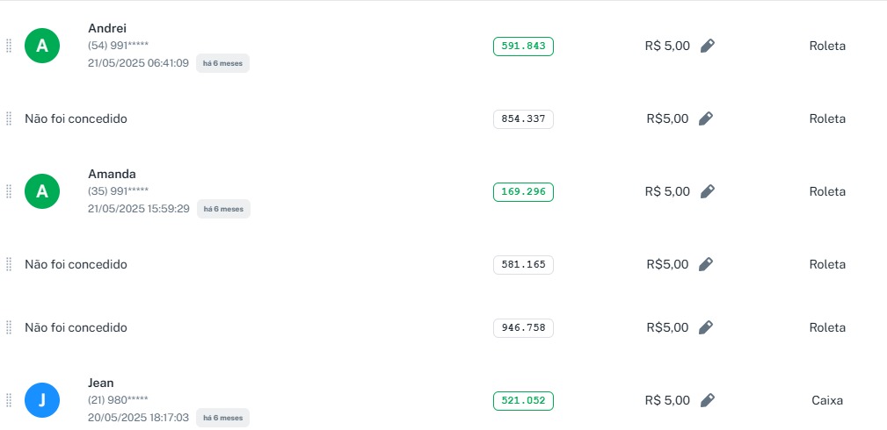The image size is (887, 430).
Task: Click Amanda's green avatar circle
Action: click(42, 191)
